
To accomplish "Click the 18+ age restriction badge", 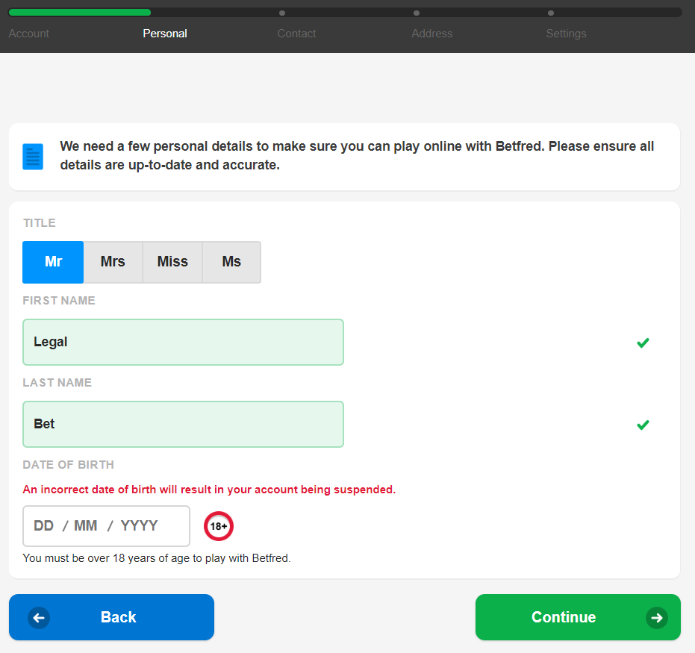I will 219,526.
